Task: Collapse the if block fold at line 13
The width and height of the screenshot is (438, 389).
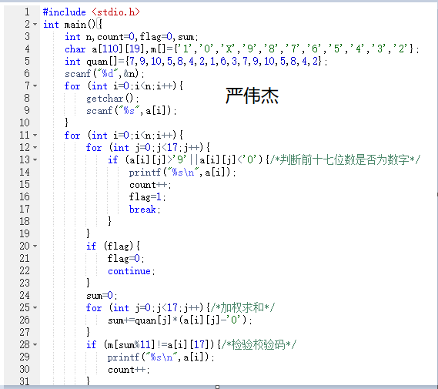Action: (x=35, y=160)
